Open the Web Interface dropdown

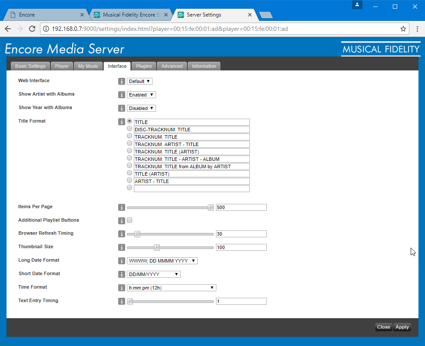139,81
